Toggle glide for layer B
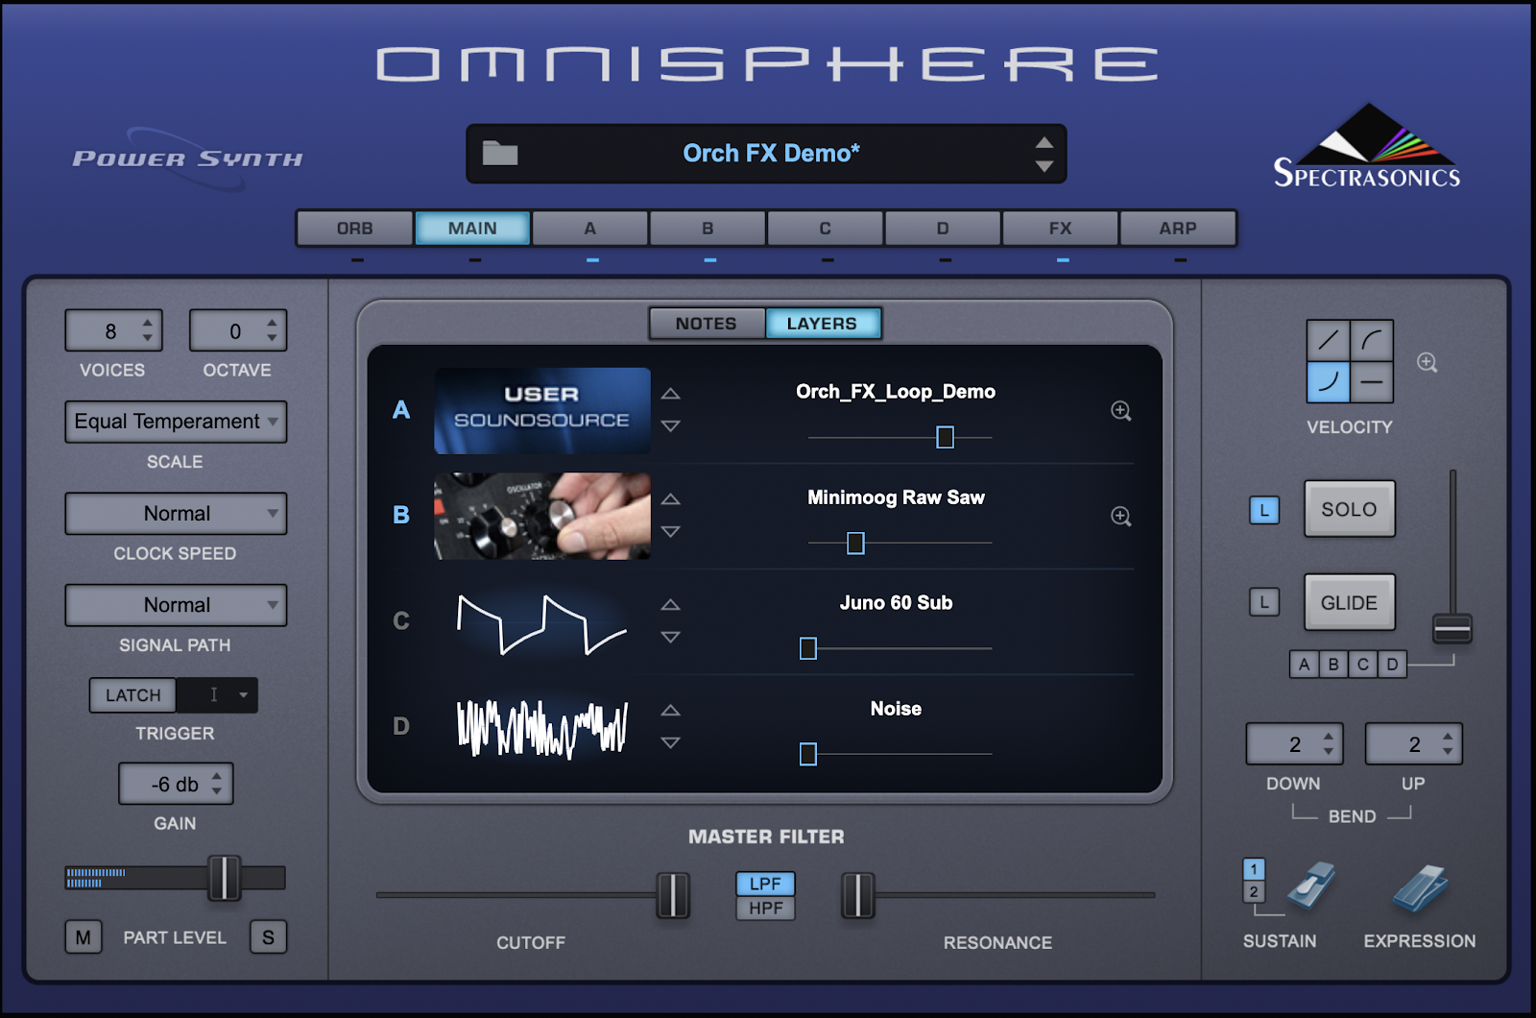This screenshot has width=1536, height=1018. (x=1333, y=665)
